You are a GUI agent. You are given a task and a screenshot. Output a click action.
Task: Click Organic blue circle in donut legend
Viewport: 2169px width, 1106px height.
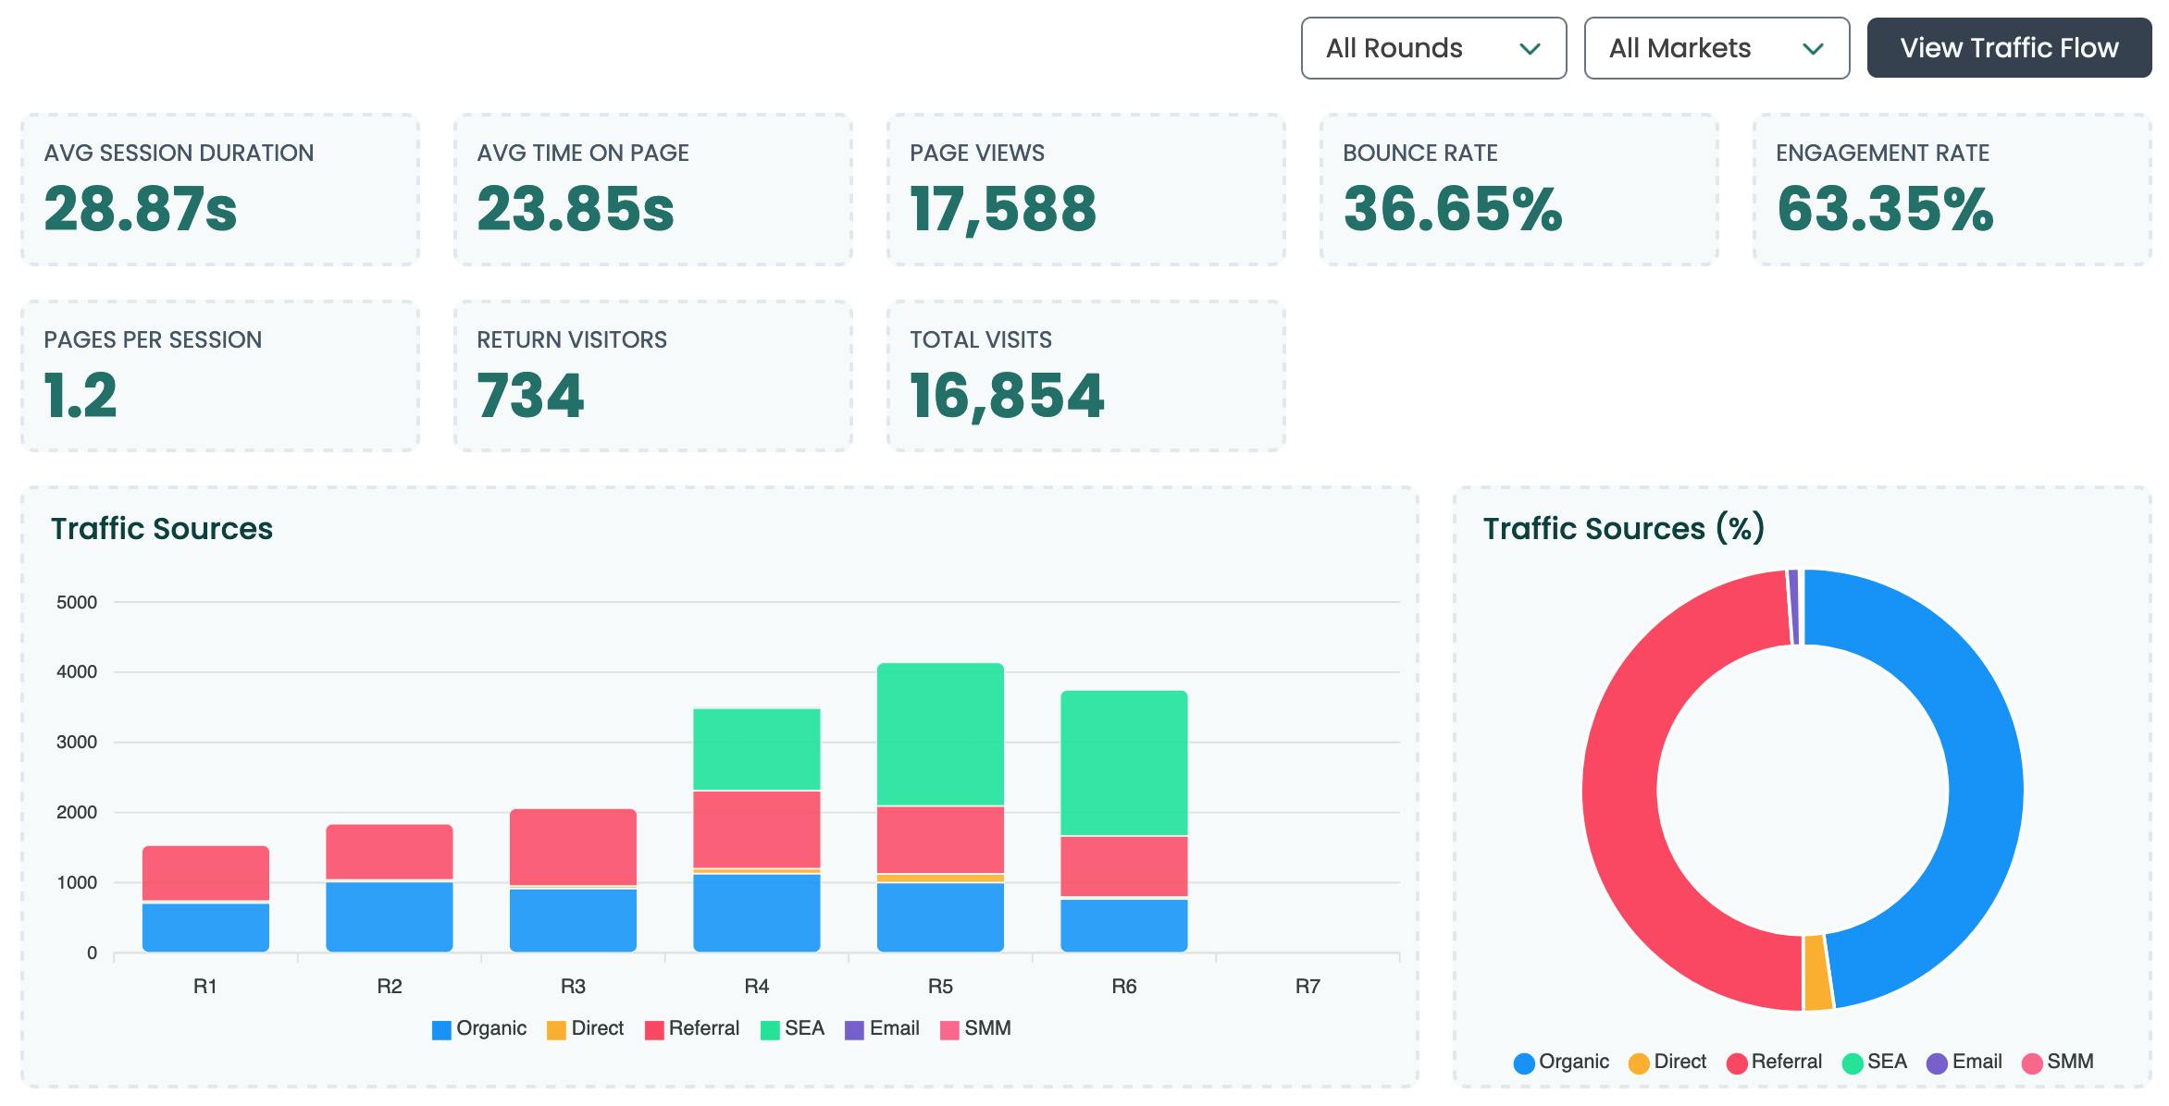[x=1524, y=1063]
